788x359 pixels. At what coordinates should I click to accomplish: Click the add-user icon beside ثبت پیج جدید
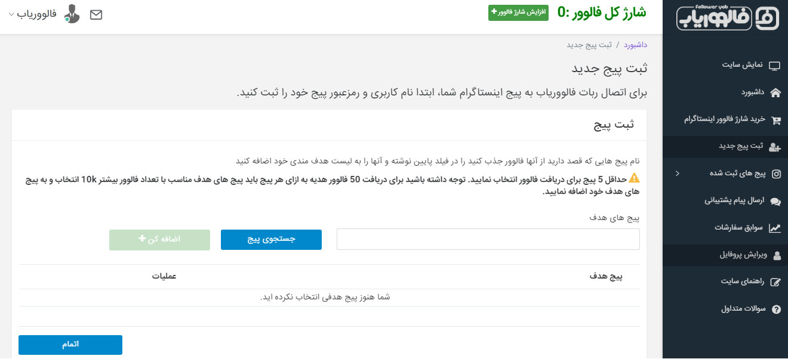point(775,147)
